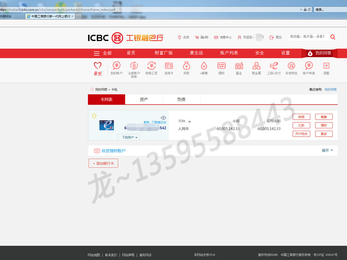The image size is (347, 260).
Task: Go to 首页 in the red navigation bar
Action: 131,53
